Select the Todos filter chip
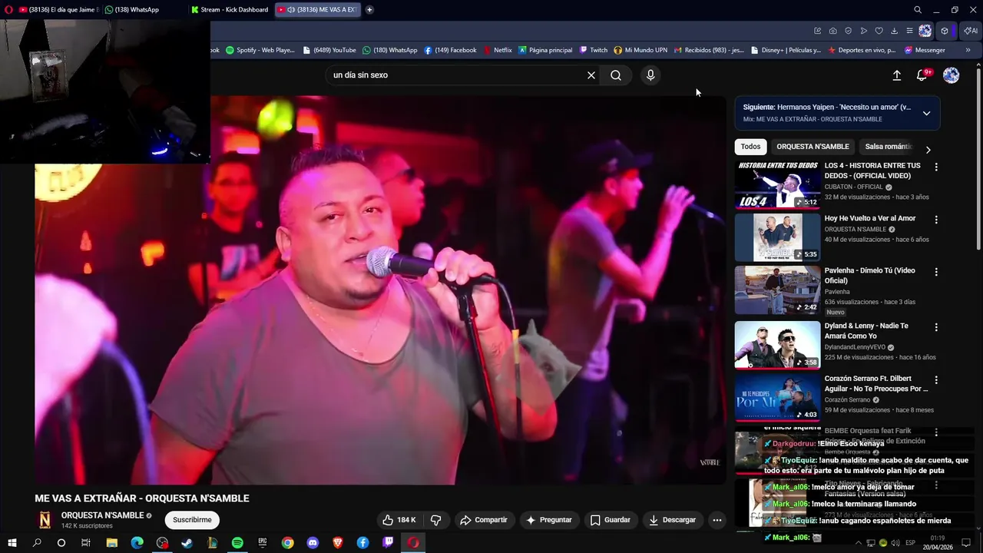Screen dimensions: 983x553 click(x=750, y=147)
